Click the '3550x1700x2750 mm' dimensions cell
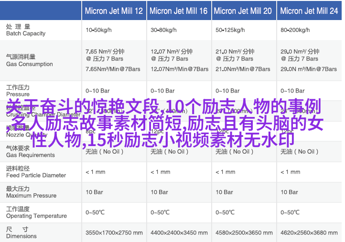The height and width of the screenshot is (242, 345). [114, 232]
